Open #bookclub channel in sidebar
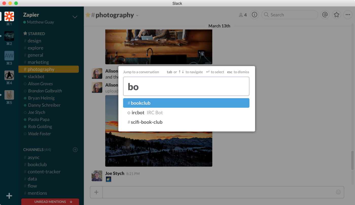 (35, 165)
